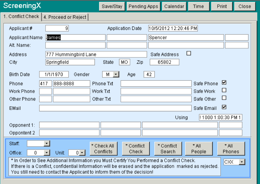Select the Conflict Check tab
This screenshot has width=260, height=184.
[x=21, y=17]
